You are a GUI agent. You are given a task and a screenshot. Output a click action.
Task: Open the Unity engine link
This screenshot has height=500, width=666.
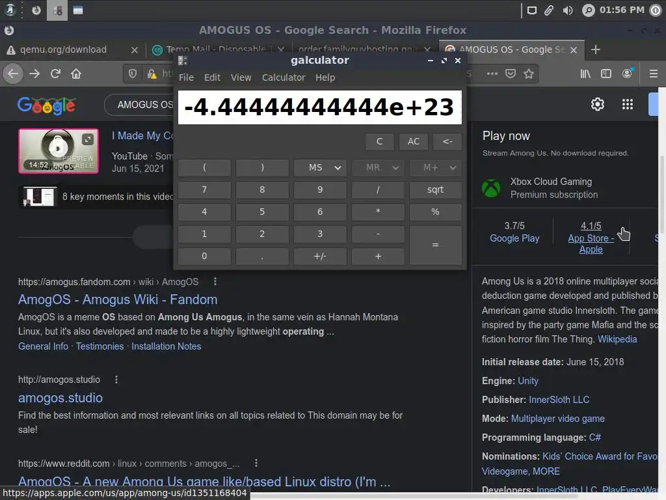click(528, 380)
